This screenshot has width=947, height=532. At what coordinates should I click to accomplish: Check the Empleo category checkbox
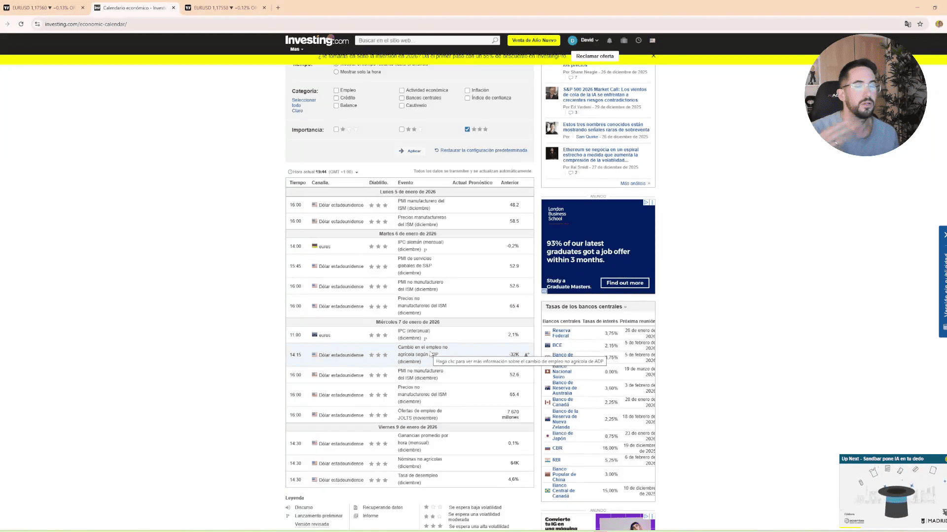[x=336, y=90]
